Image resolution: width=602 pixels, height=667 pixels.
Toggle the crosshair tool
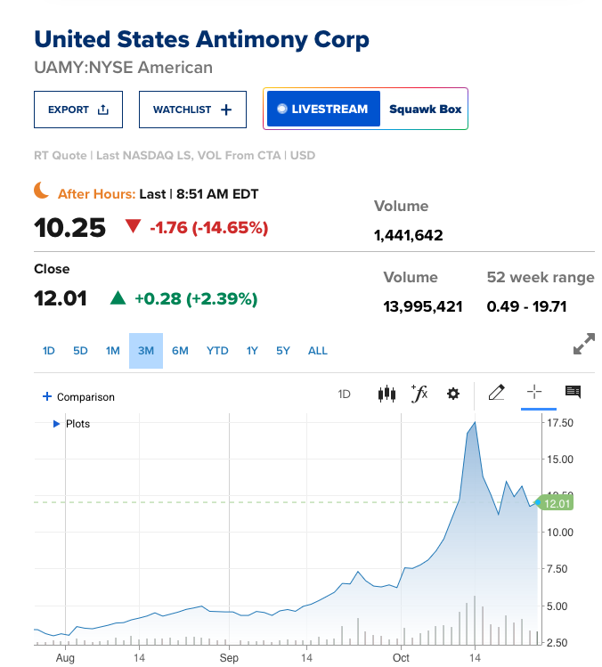(534, 392)
